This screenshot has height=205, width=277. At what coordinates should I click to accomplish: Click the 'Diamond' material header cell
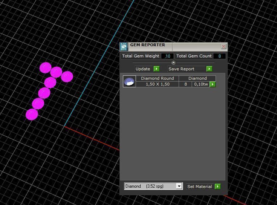[197, 78]
